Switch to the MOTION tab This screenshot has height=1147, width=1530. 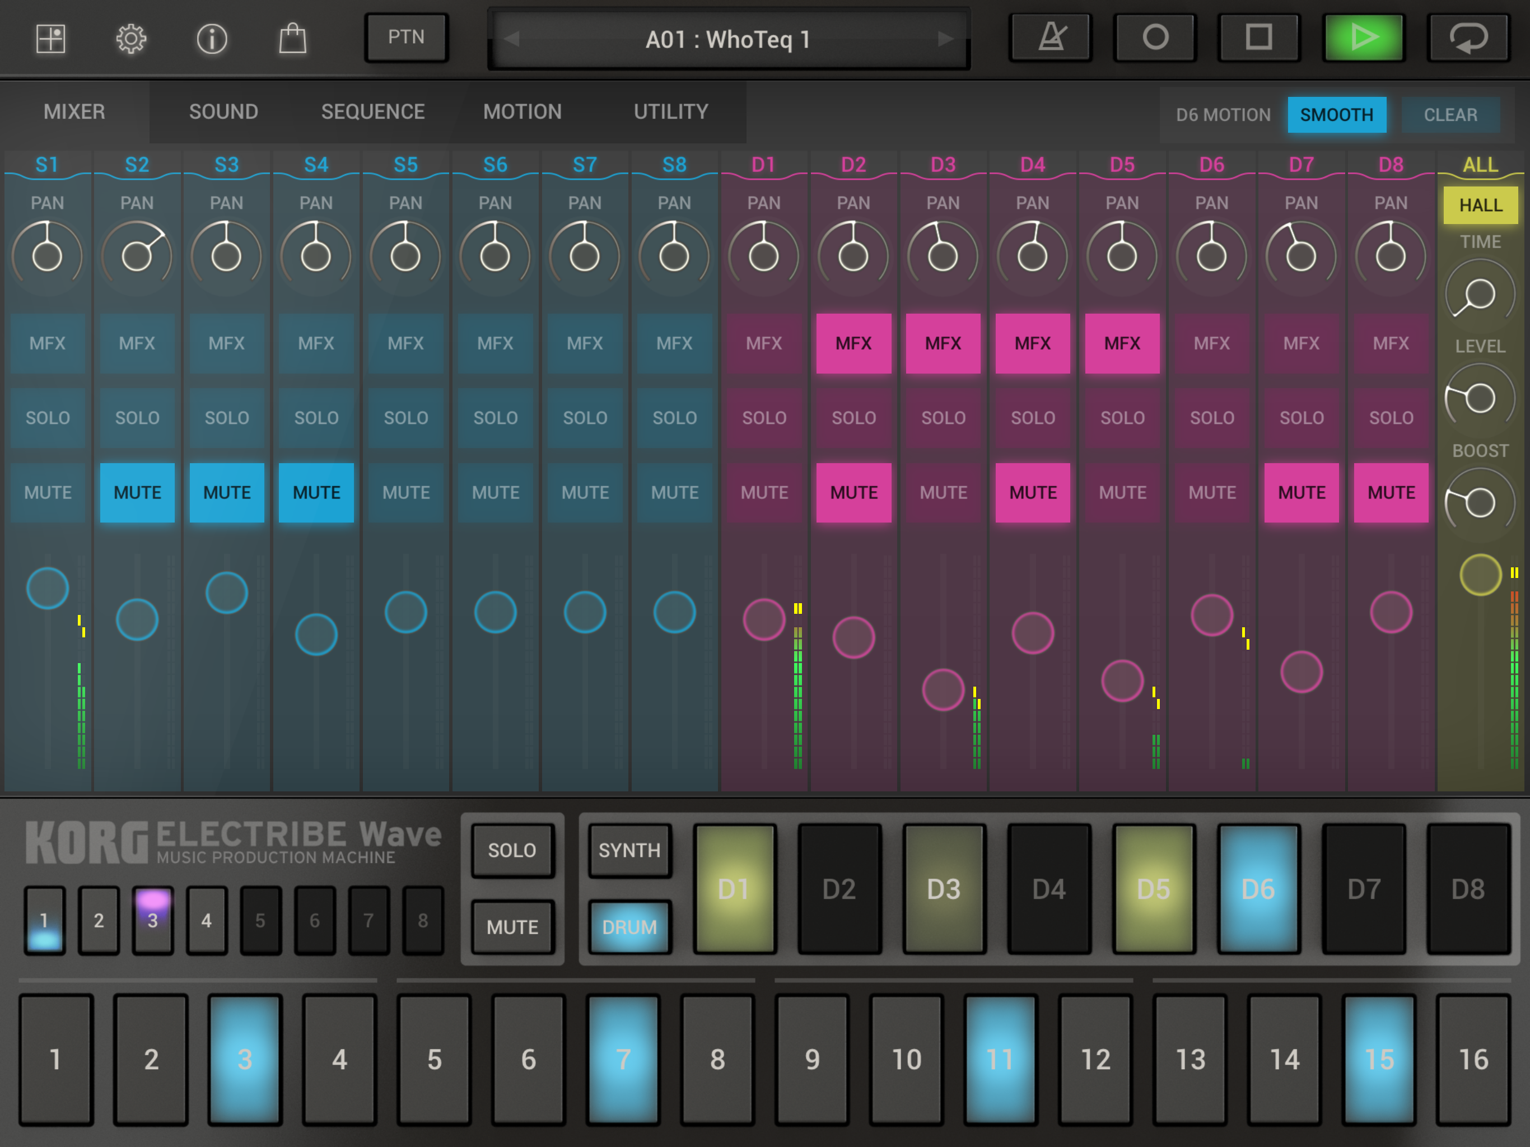pos(522,112)
